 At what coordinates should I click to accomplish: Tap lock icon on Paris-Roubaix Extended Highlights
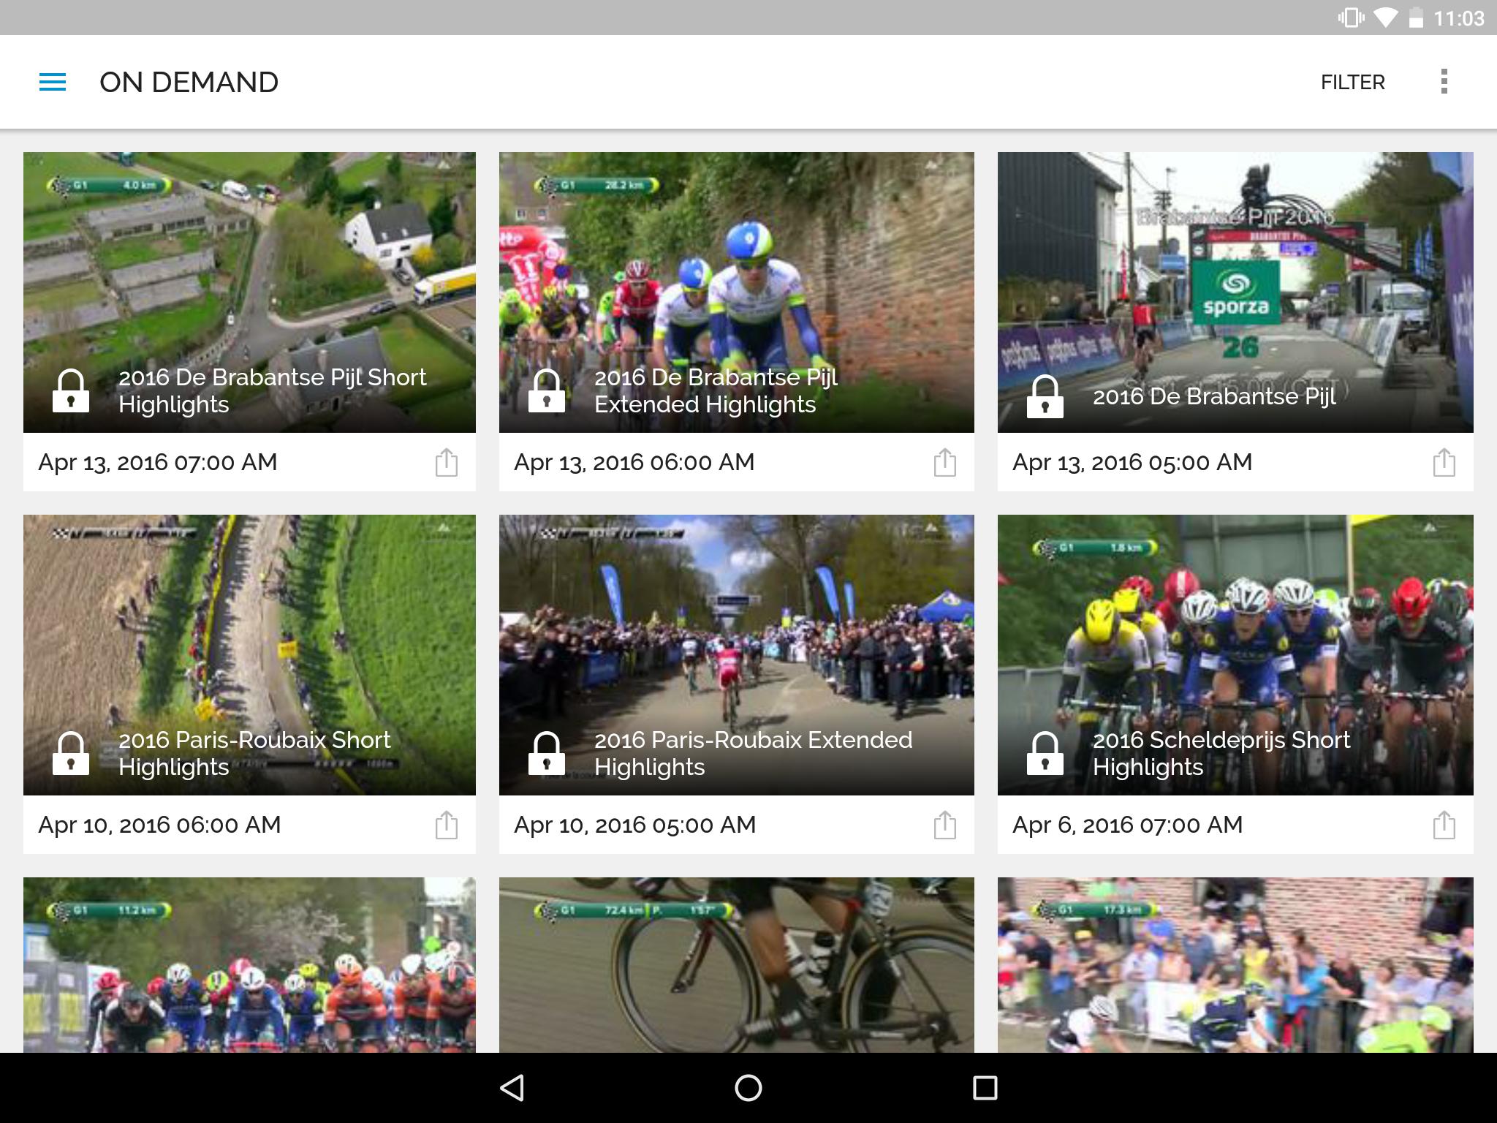tap(547, 753)
